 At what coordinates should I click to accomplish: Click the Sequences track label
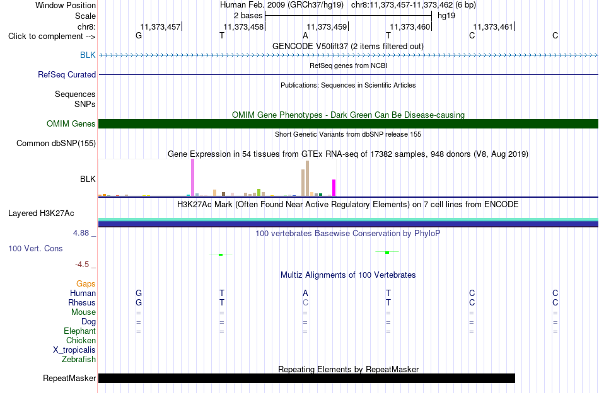pyautogui.click(x=75, y=94)
